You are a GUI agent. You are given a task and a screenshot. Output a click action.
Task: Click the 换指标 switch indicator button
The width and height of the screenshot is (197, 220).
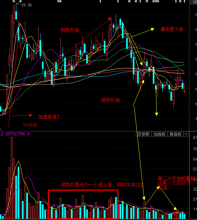tap(175, 134)
